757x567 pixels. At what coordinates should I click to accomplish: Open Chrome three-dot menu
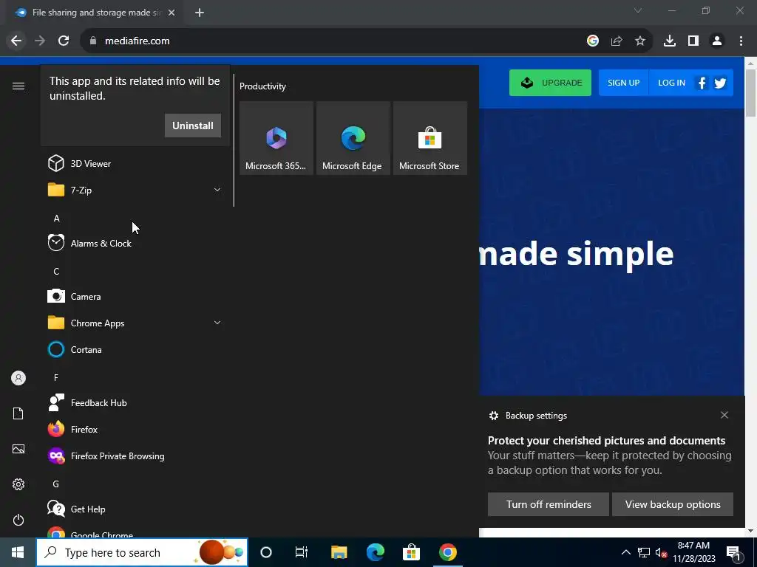coord(741,41)
